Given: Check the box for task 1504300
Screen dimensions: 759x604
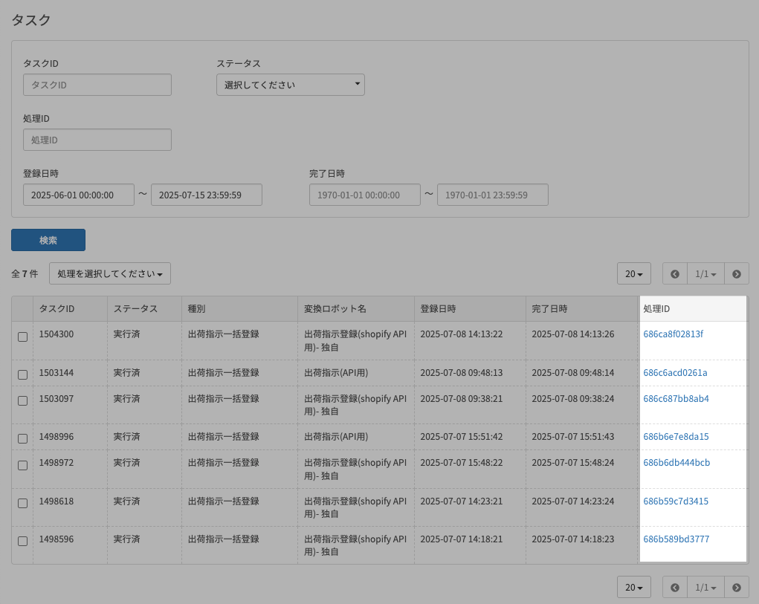Looking at the screenshot, I should pyautogui.click(x=22, y=337).
